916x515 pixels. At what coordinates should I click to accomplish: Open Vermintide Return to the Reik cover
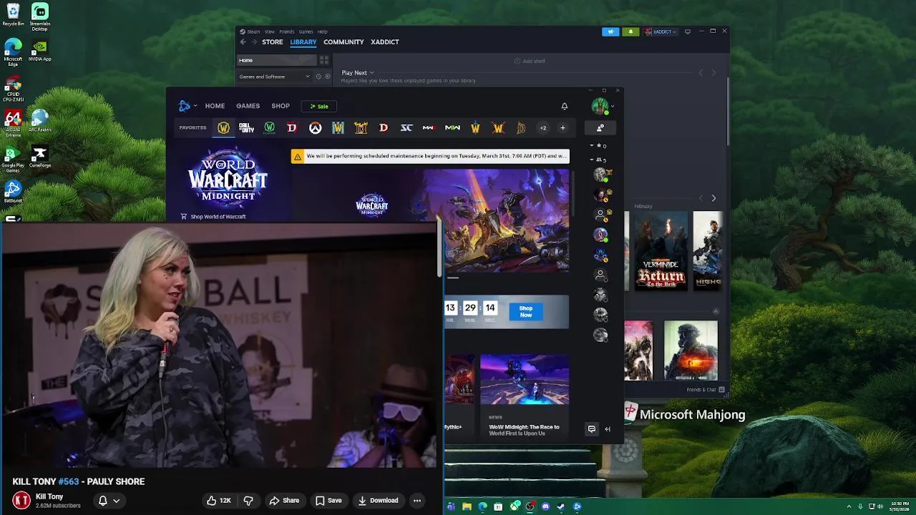[661, 250]
